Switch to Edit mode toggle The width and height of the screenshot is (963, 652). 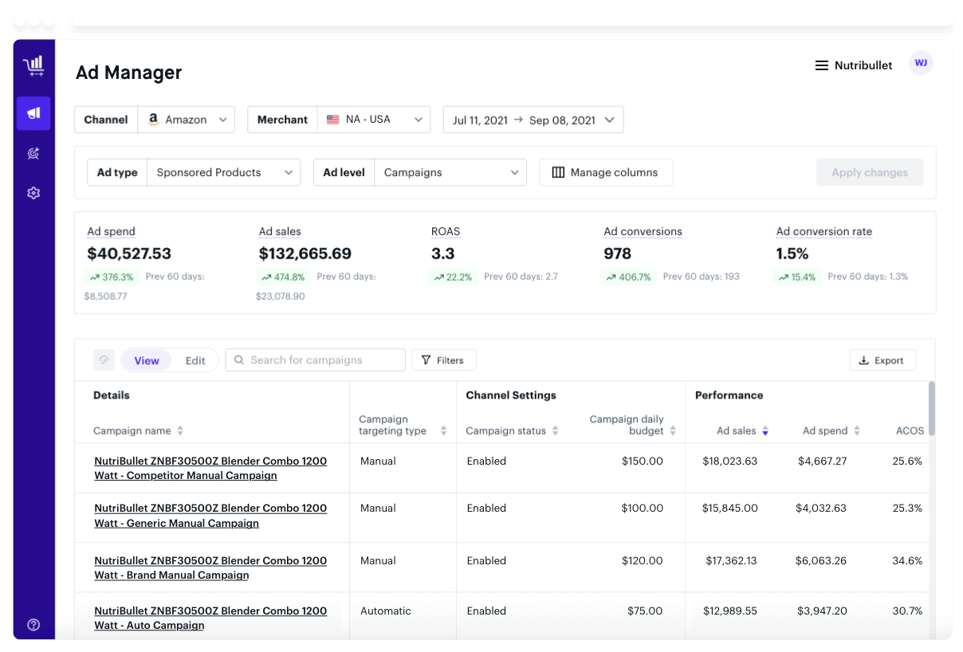195,360
